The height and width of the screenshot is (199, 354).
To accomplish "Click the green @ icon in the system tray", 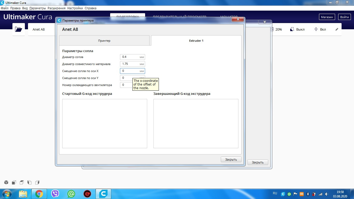I will [x=289, y=194].
